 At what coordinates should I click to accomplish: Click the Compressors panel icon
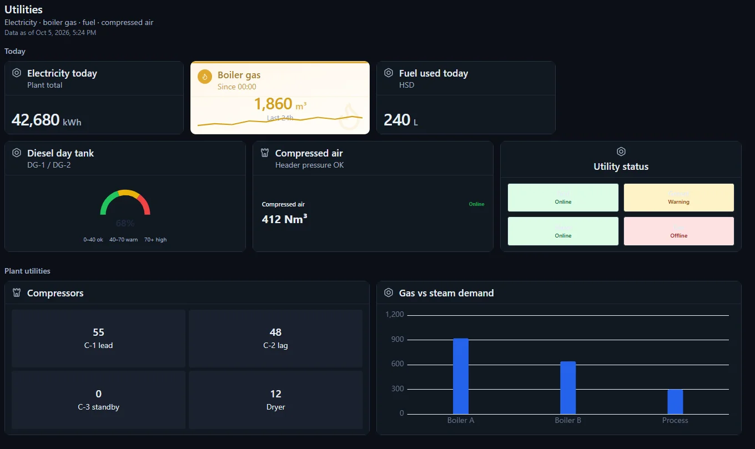click(17, 292)
